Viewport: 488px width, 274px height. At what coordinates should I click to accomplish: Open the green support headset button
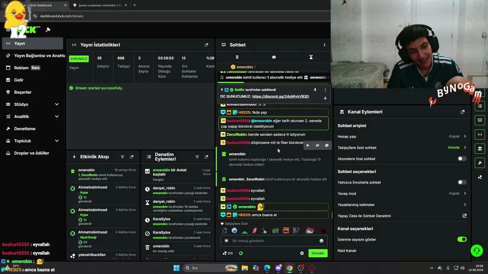pos(477,250)
